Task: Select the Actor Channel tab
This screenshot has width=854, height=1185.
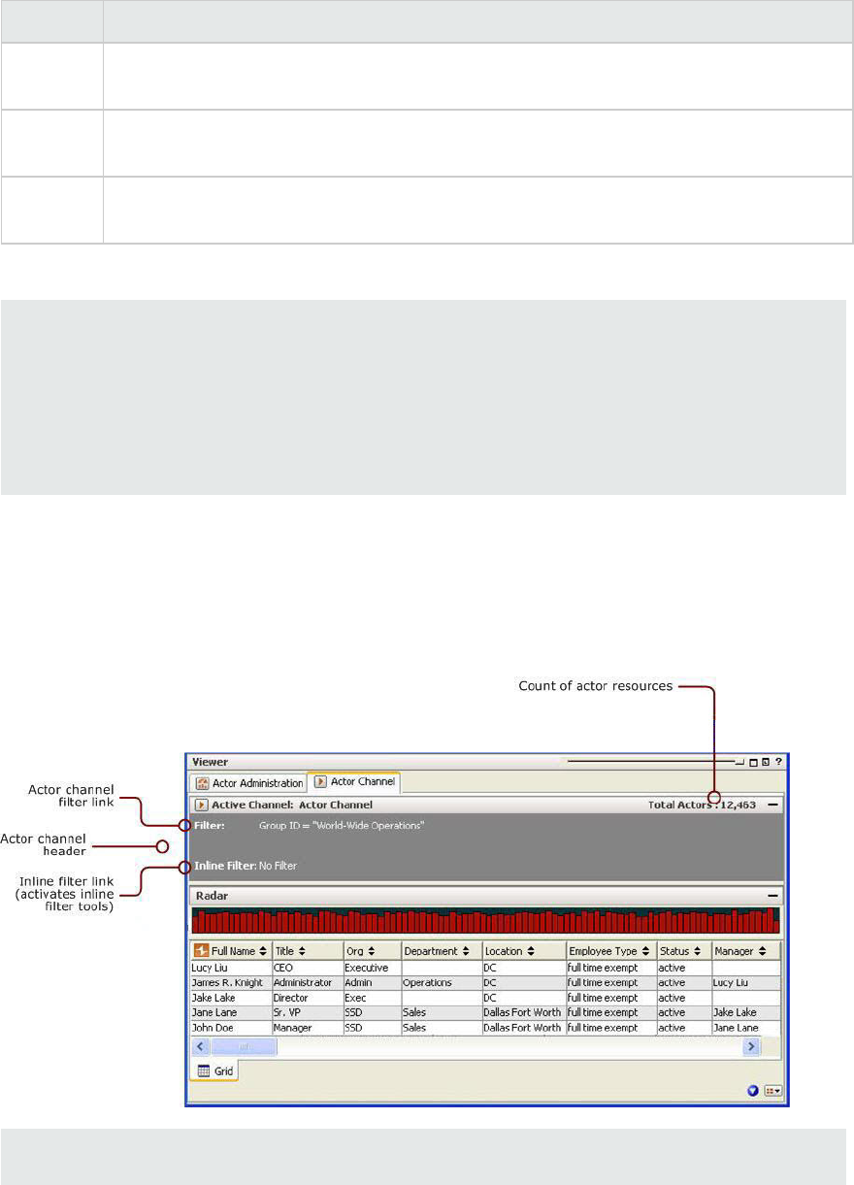Action: click(x=354, y=782)
